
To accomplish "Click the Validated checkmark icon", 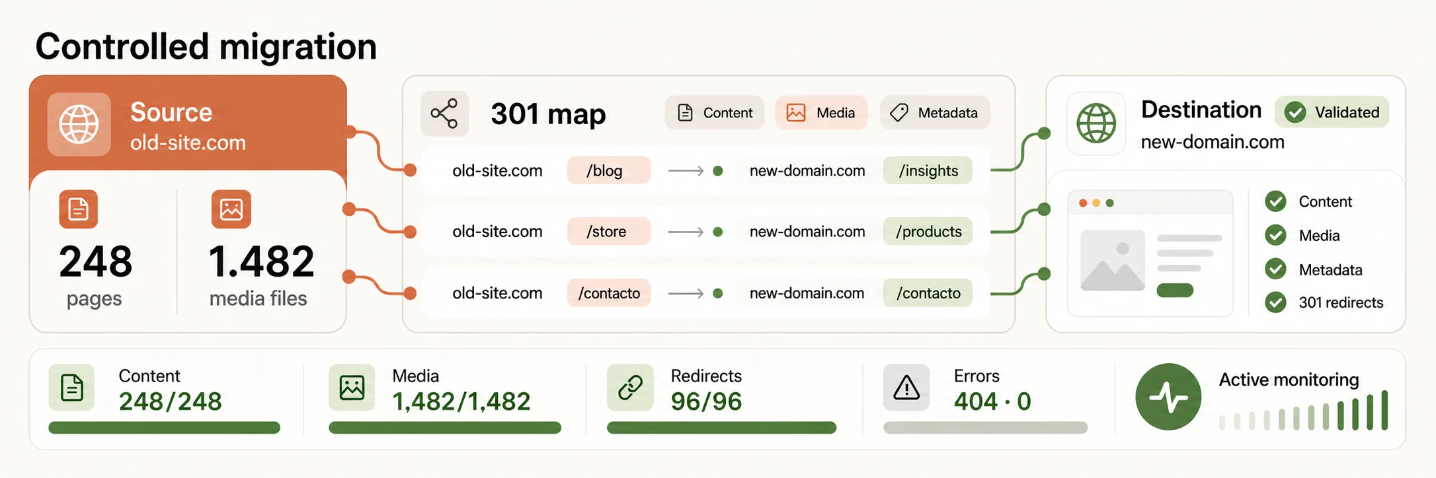I will [1295, 112].
